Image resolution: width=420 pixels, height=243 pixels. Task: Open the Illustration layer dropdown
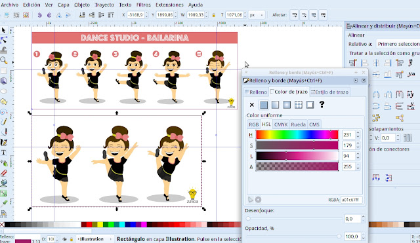(x=94, y=239)
